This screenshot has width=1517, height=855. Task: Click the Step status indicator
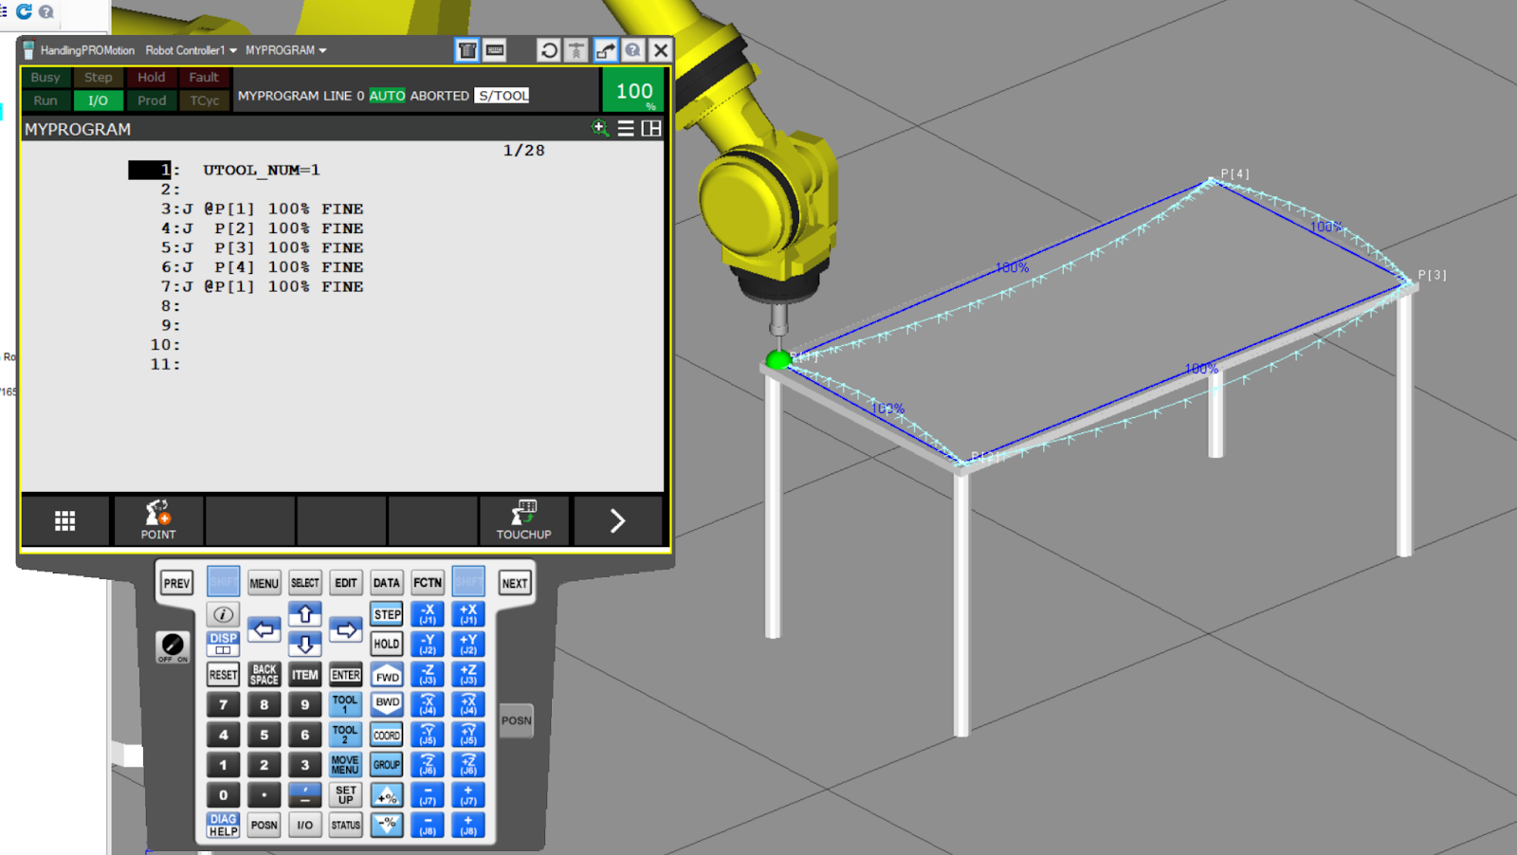click(98, 78)
